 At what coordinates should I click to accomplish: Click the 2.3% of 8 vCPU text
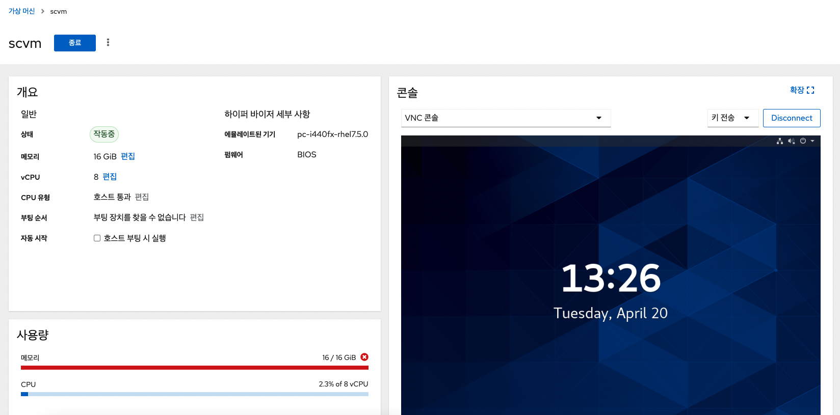point(344,384)
